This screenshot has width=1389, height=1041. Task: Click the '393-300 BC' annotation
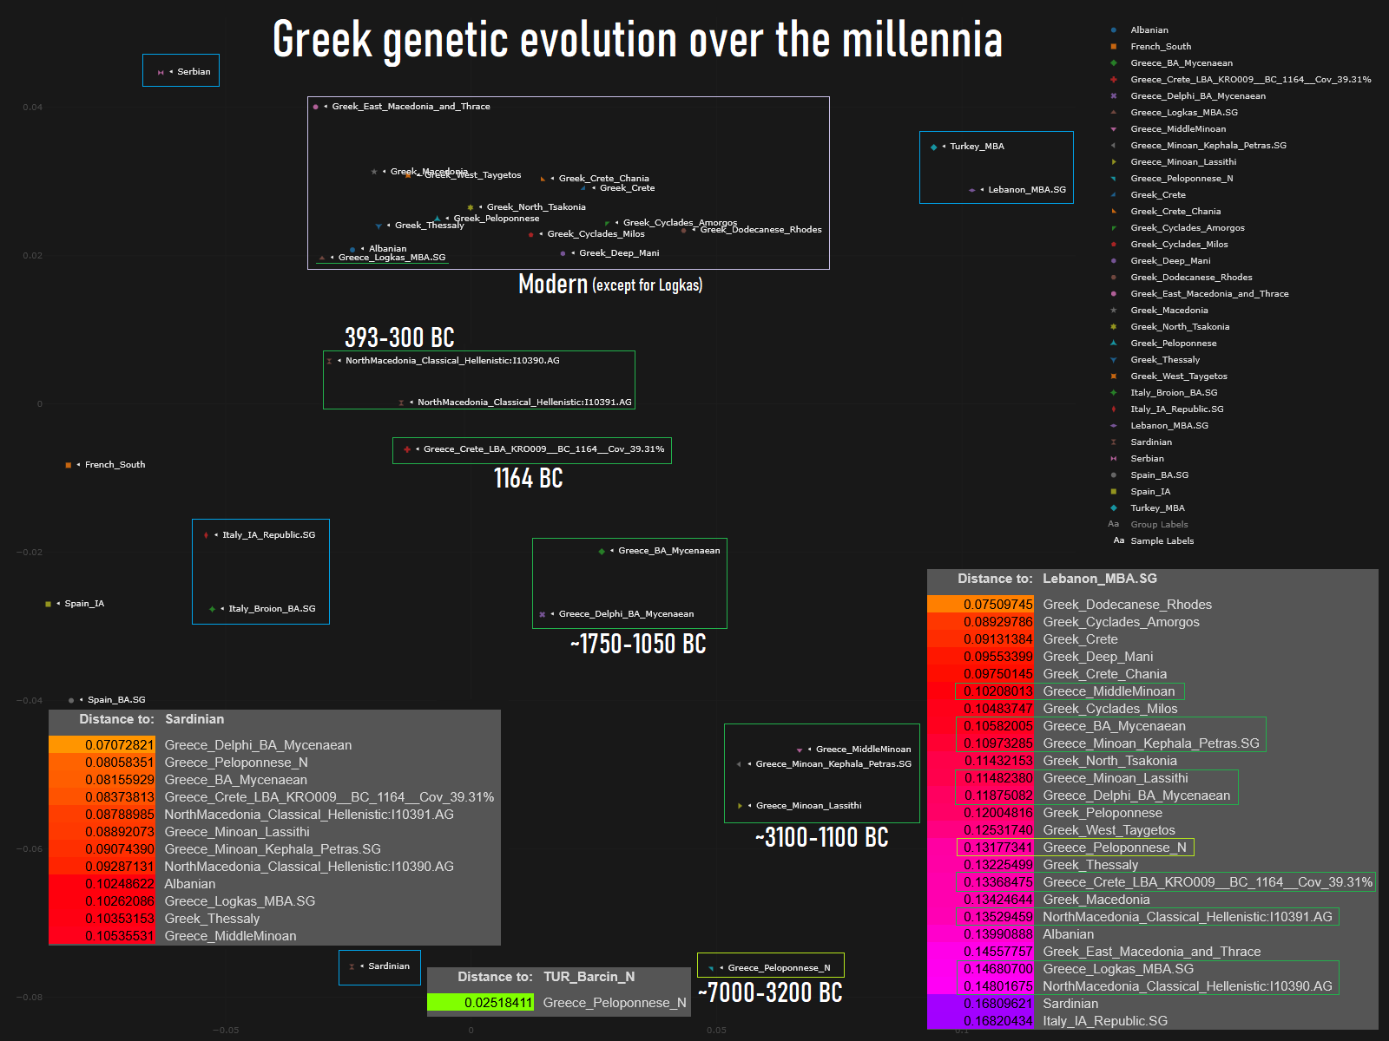pos(399,337)
